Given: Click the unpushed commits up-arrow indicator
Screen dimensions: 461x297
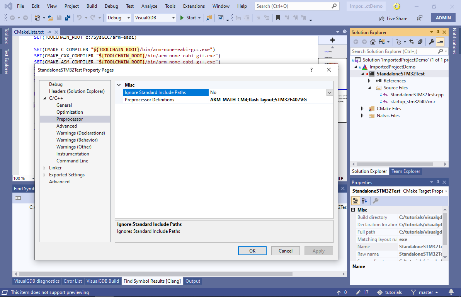Looking at the screenshot, I should 342,292.
